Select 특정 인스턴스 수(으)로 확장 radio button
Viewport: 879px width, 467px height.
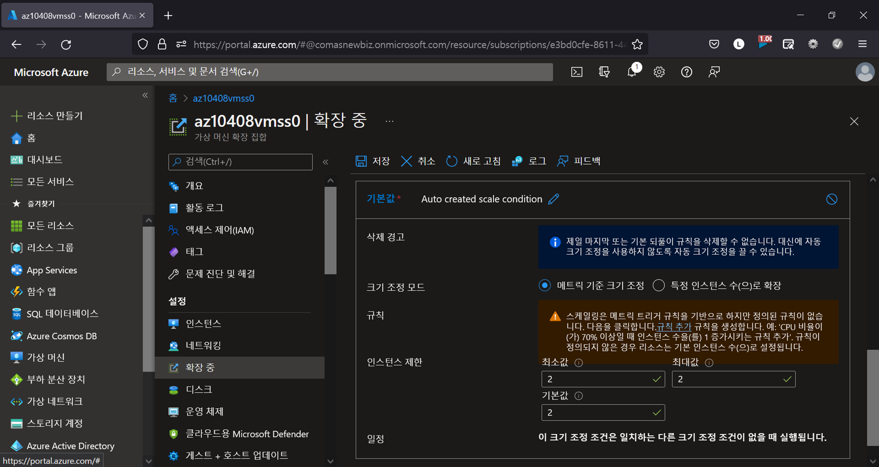tap(658, 286)
